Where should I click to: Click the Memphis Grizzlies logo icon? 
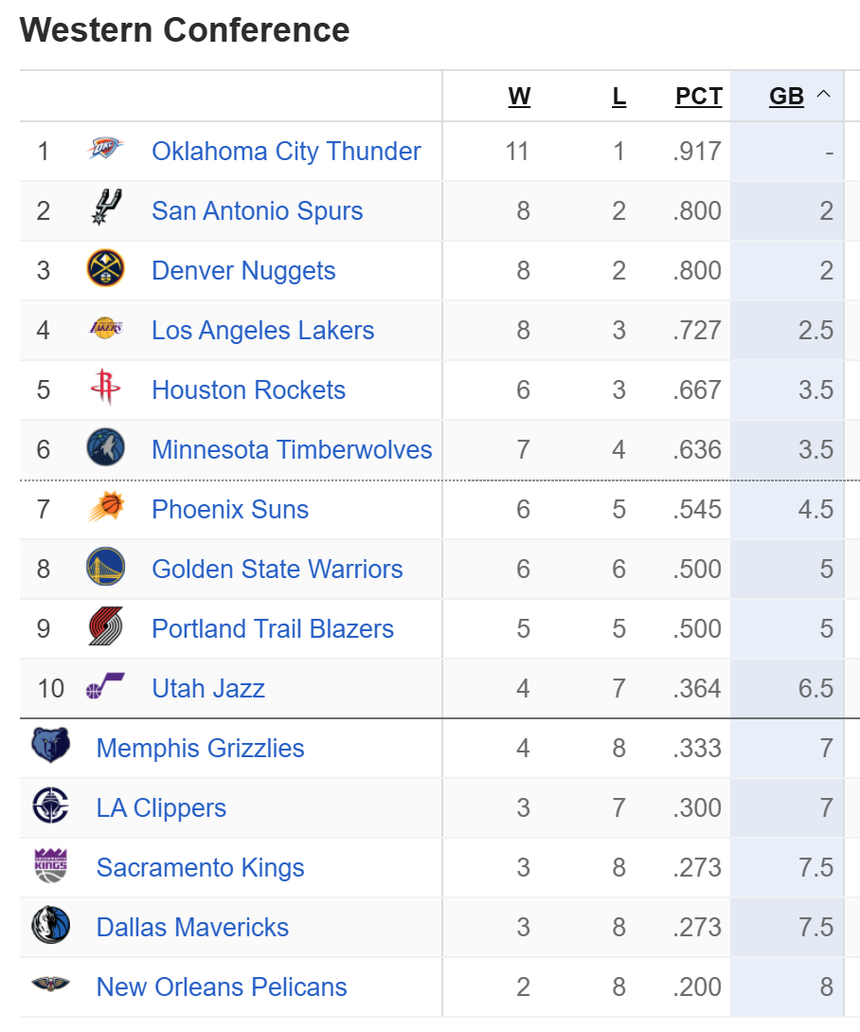click(x=50, y=747)
